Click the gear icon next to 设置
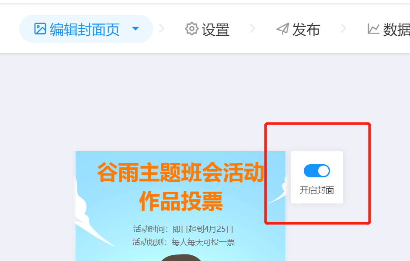Image resolution: width=410 pixels, height=261 pixels. click(x=191, y=29)
